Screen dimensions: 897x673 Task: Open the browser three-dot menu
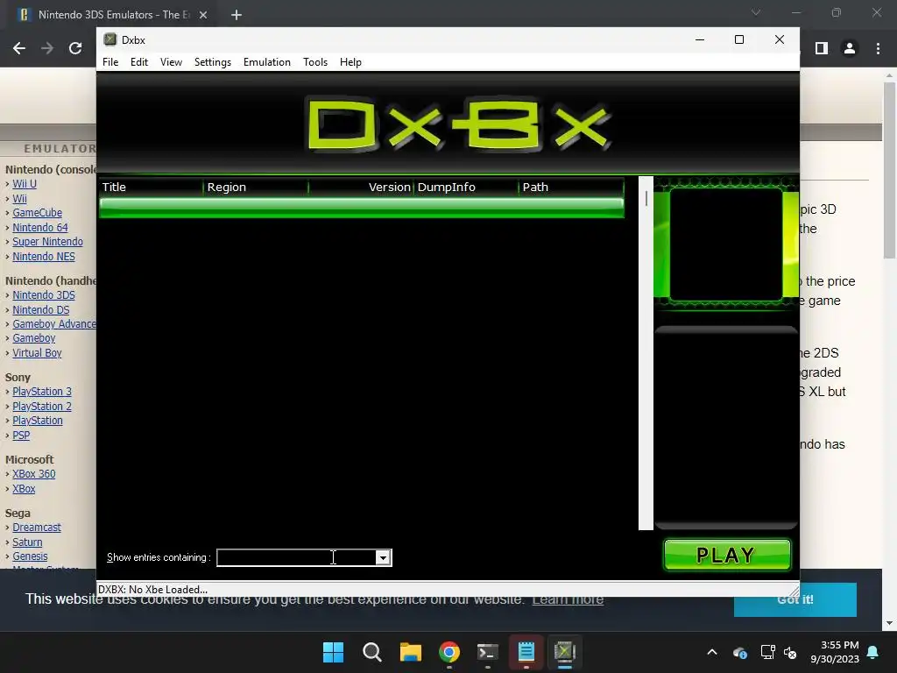878,49
